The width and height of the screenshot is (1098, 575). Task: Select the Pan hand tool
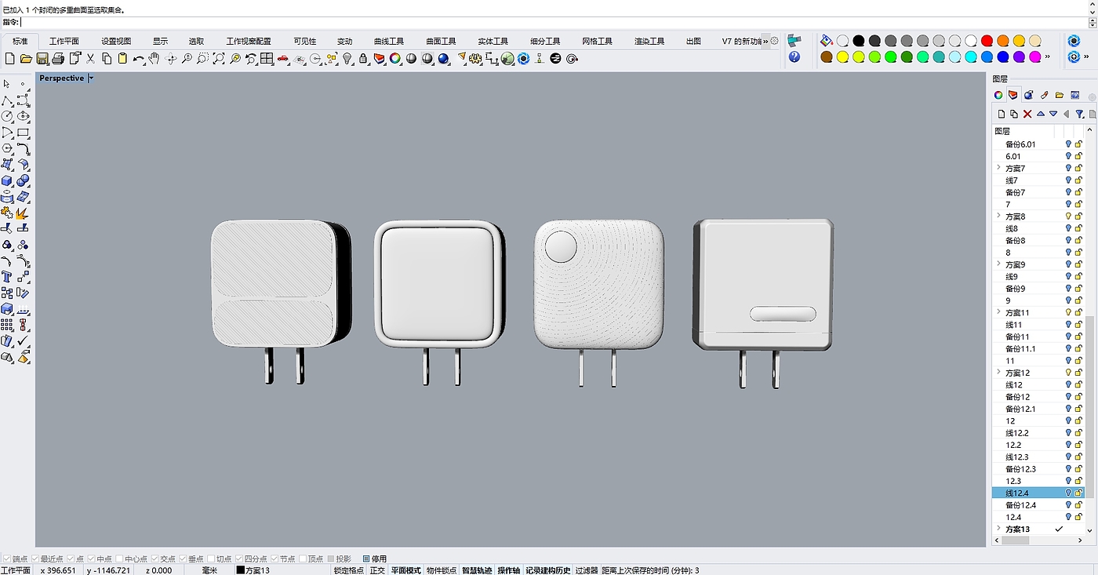point(154,59)
